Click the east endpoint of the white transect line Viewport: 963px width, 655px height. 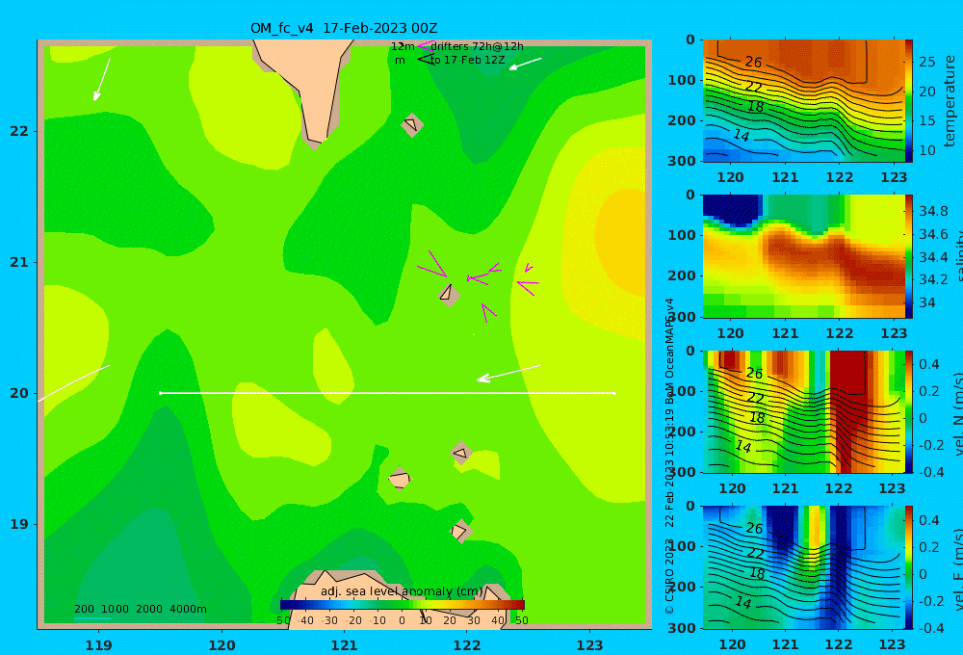pos(614,393)
